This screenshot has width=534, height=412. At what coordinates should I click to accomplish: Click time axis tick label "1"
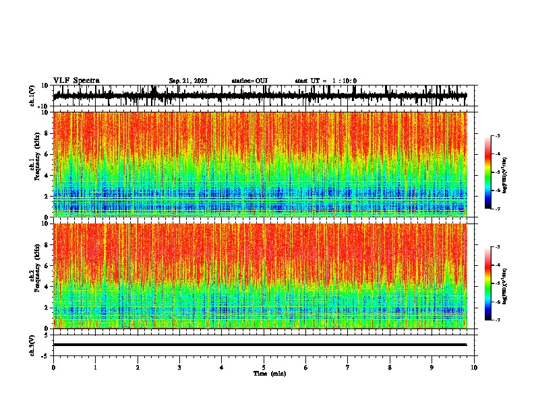click(x=95, y=368)
